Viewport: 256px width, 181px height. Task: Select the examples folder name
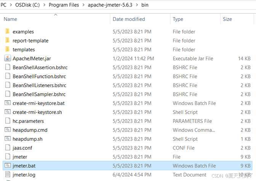23,32
